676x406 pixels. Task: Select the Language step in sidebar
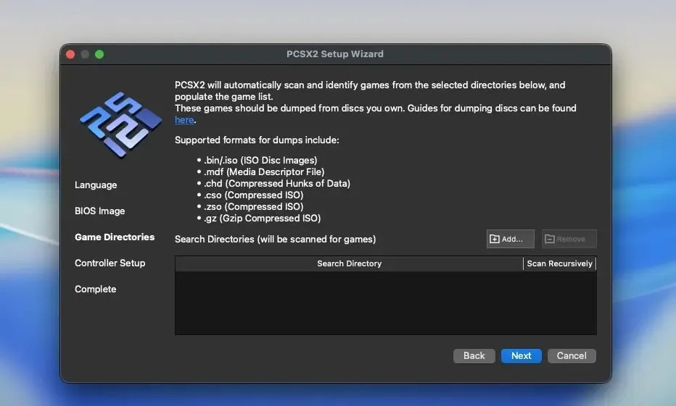(96, 185)
